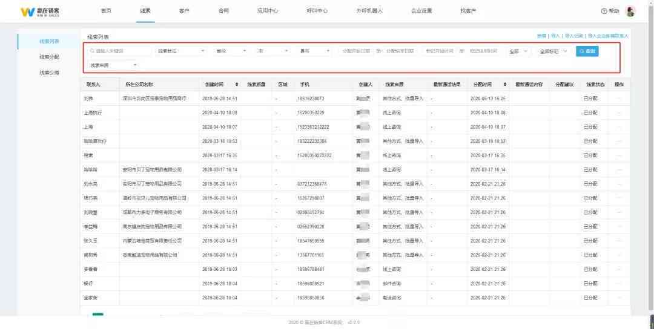Click the 分配开始日期 date field
The height and width of the screenshot is (329, 654).
[356, 51]
